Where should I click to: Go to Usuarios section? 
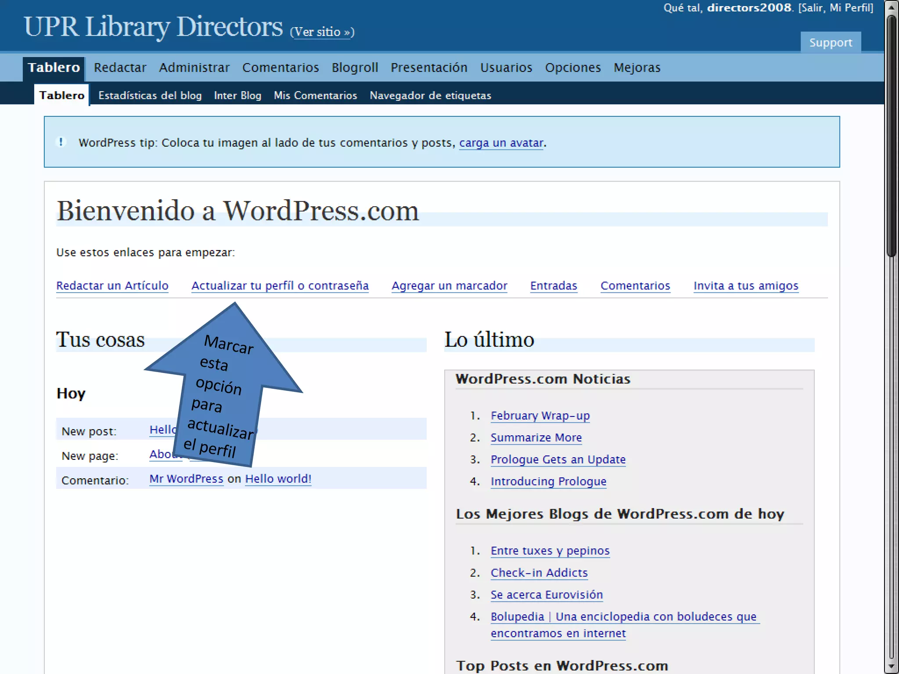(x=506, y=68)
